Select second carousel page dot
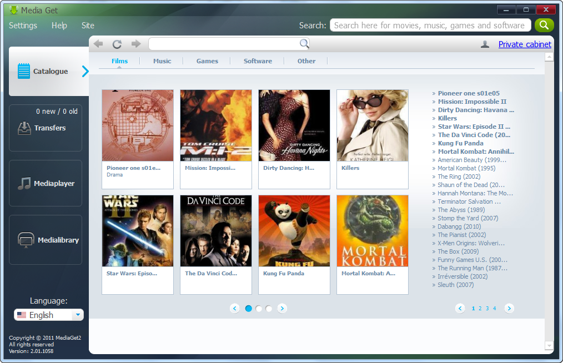This screenshot has width=563, height=363. point(259,309)
